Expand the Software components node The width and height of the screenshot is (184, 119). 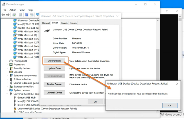point(7,76)
